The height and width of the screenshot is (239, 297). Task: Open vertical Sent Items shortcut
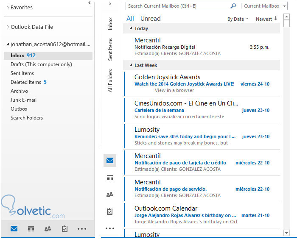(110, 50)
